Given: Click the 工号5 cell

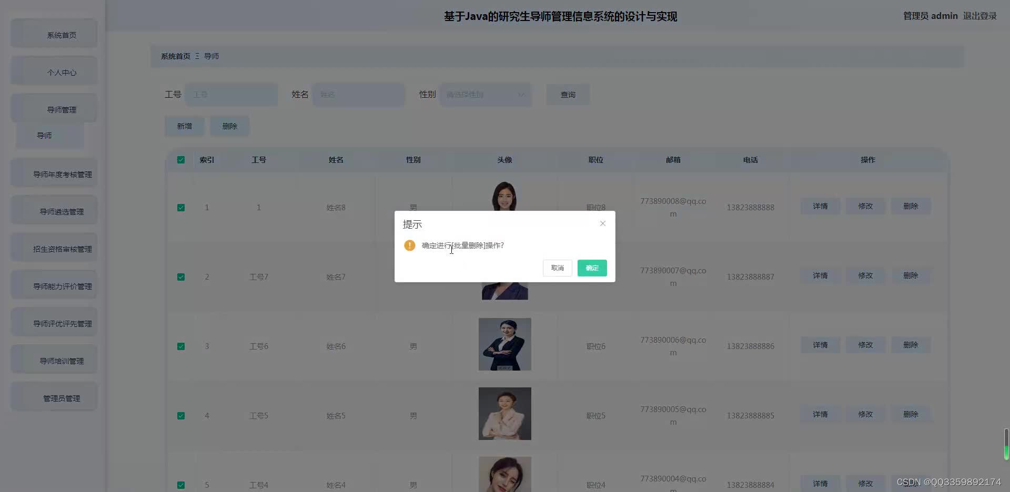Looking at the screenshot, I should pos(258,416).
